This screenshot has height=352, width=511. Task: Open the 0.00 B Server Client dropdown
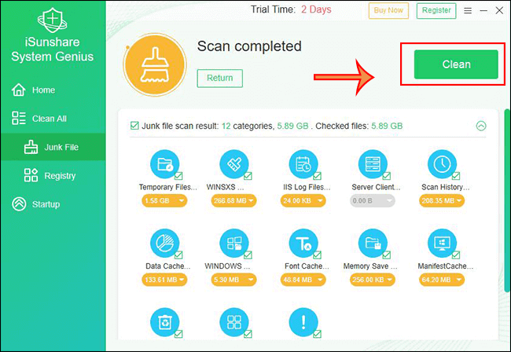[x=373, y=200]
